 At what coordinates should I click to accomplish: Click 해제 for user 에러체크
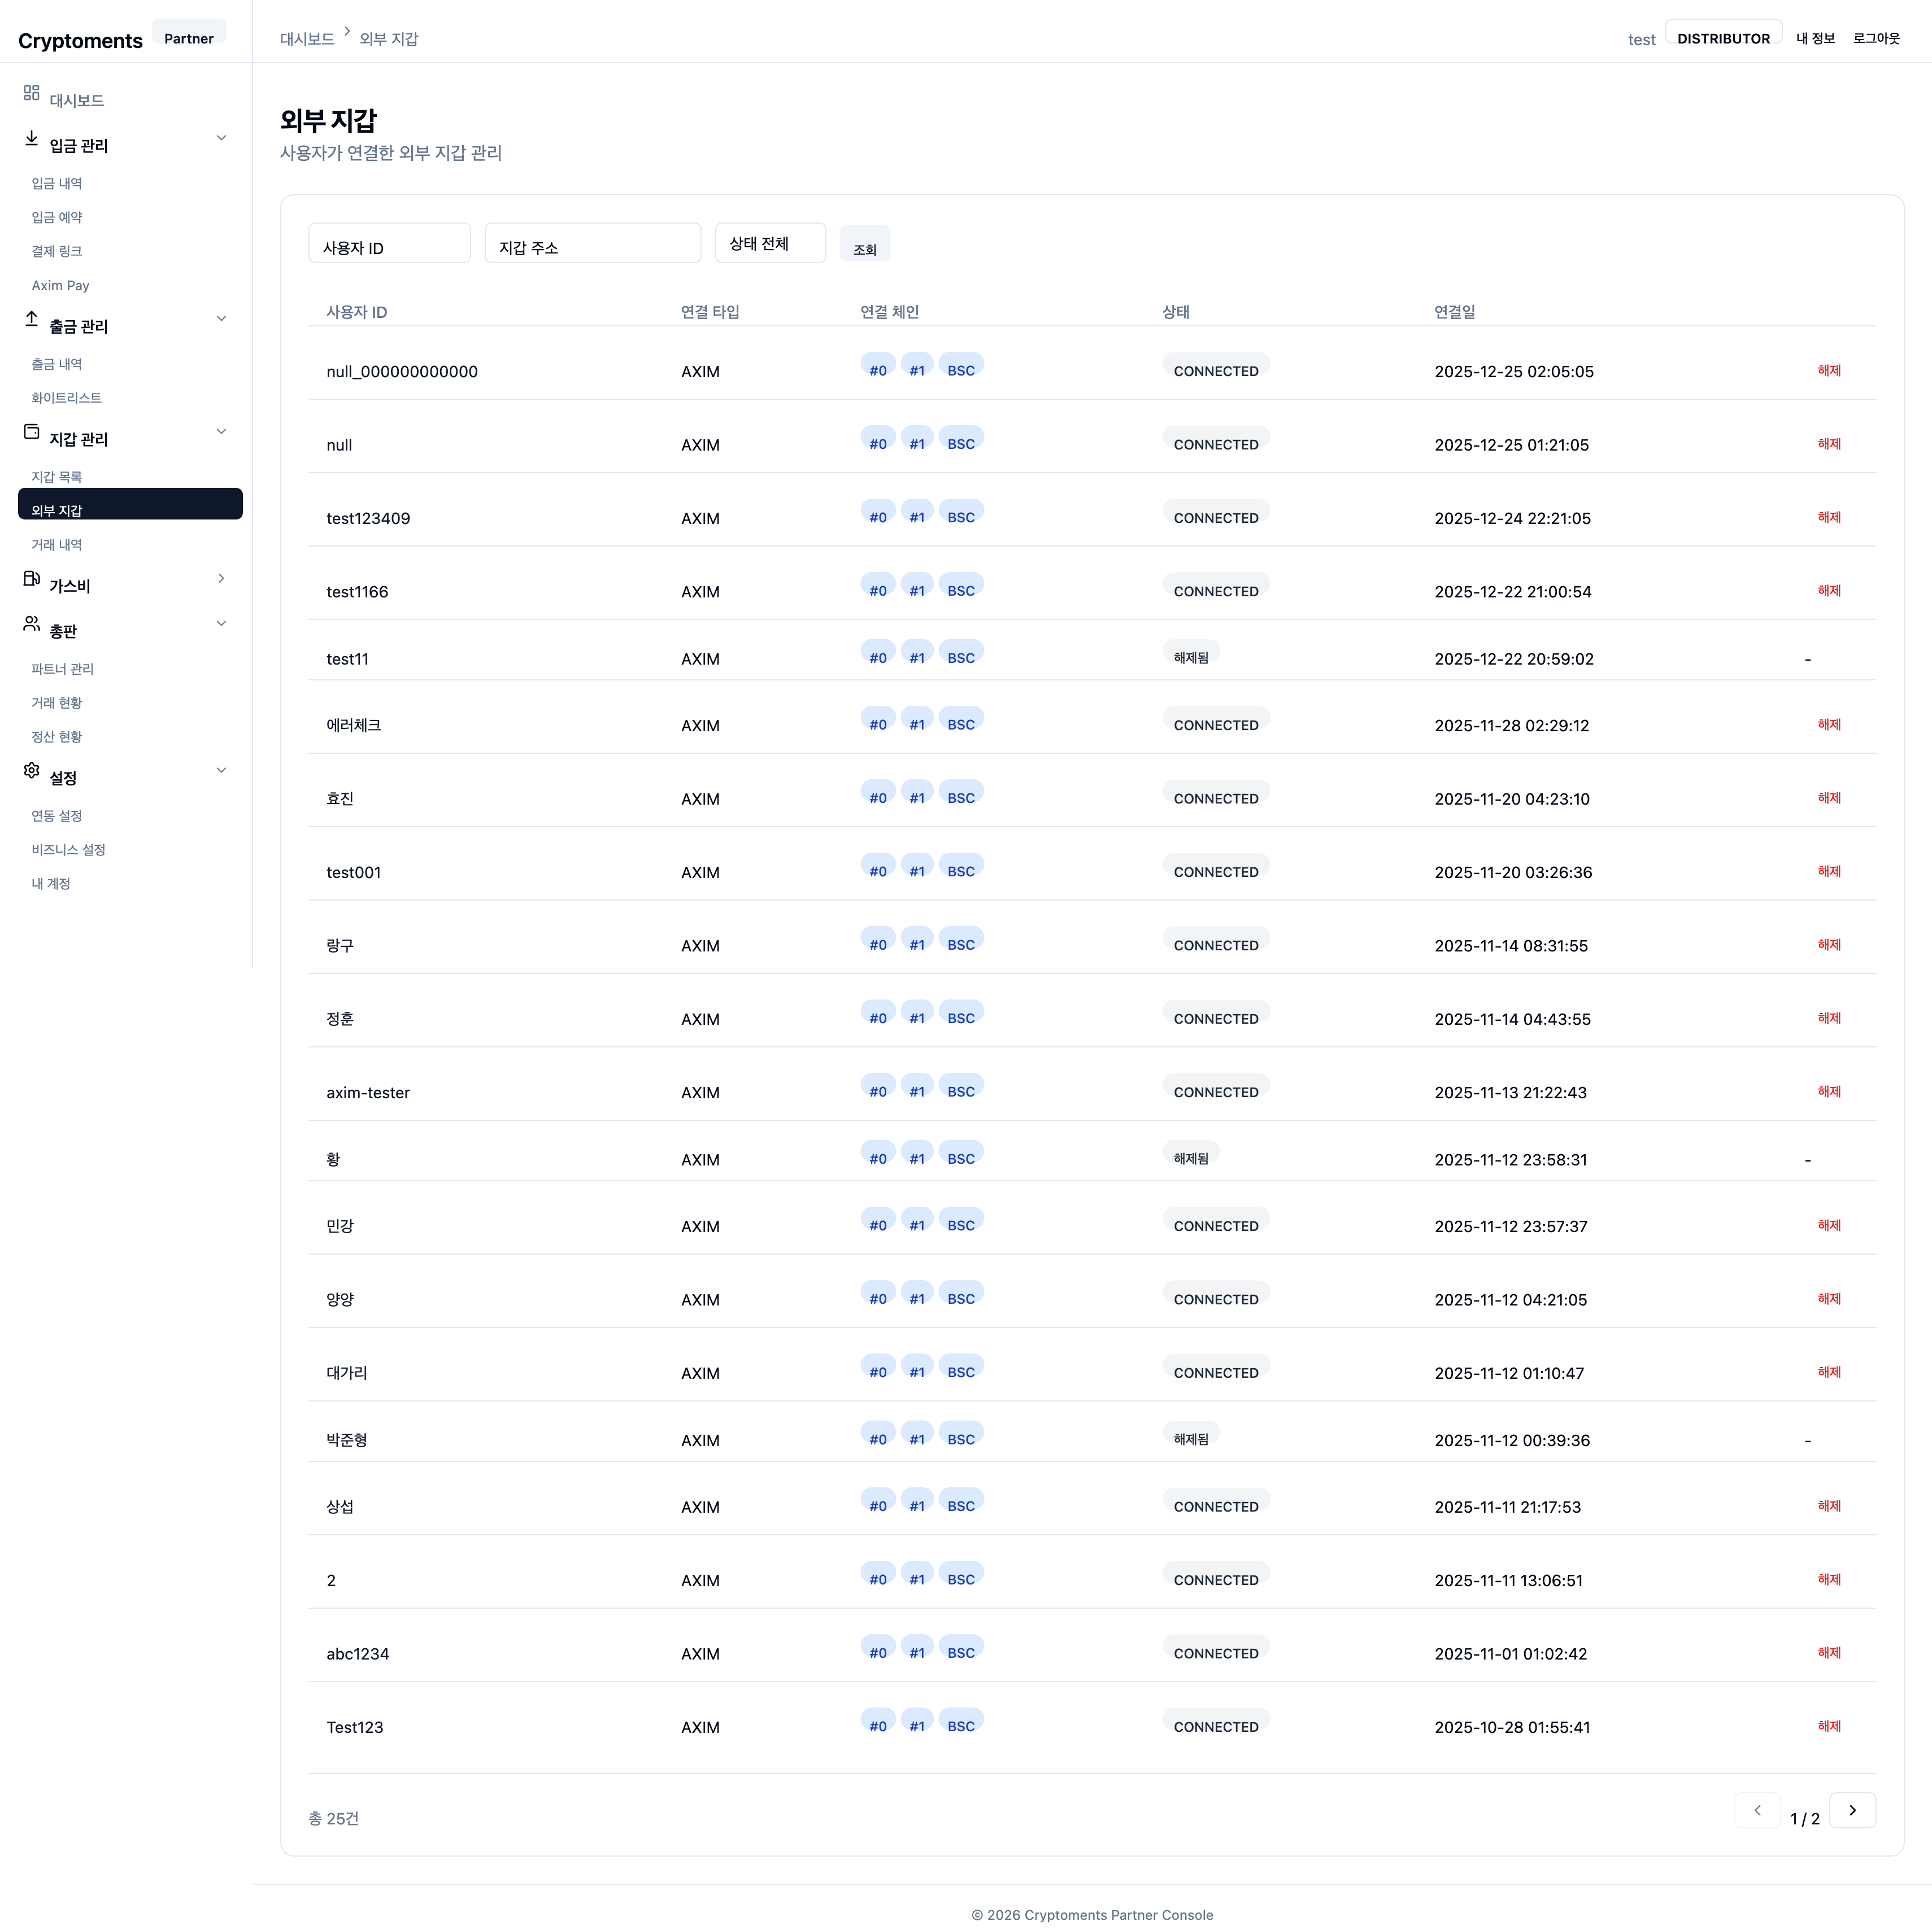pos(1829,726)
